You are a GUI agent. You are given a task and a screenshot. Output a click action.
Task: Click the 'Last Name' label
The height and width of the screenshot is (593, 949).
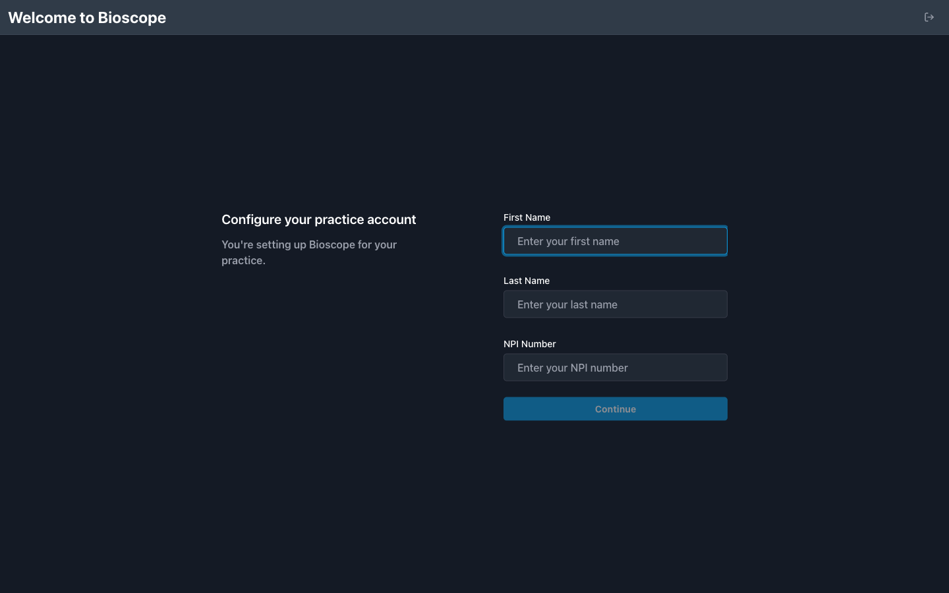tap(527, 281)
